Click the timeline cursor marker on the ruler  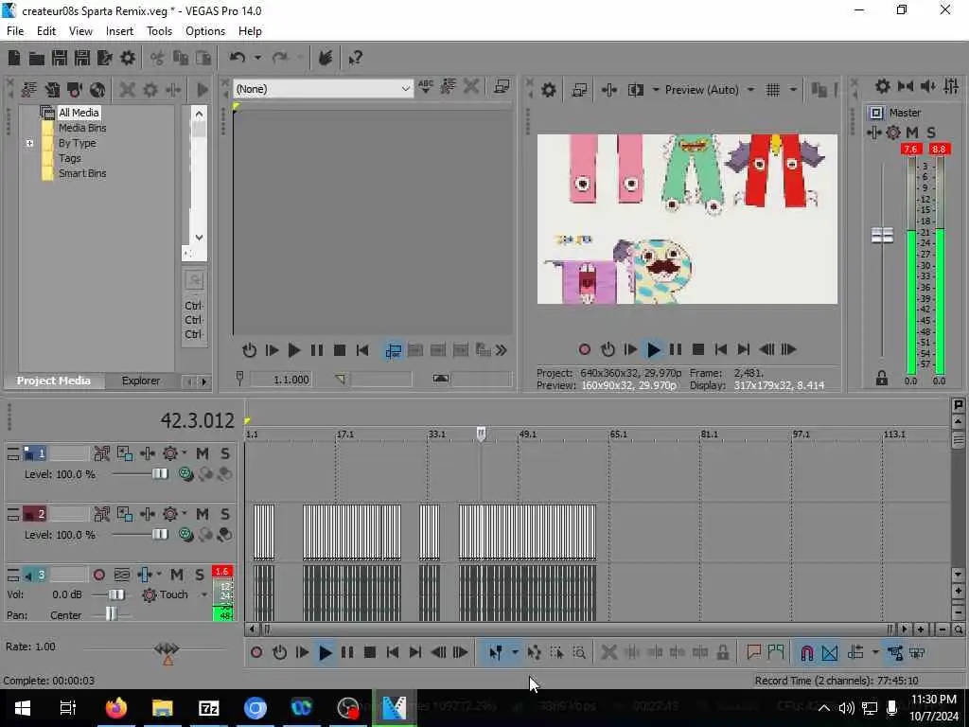481,434
